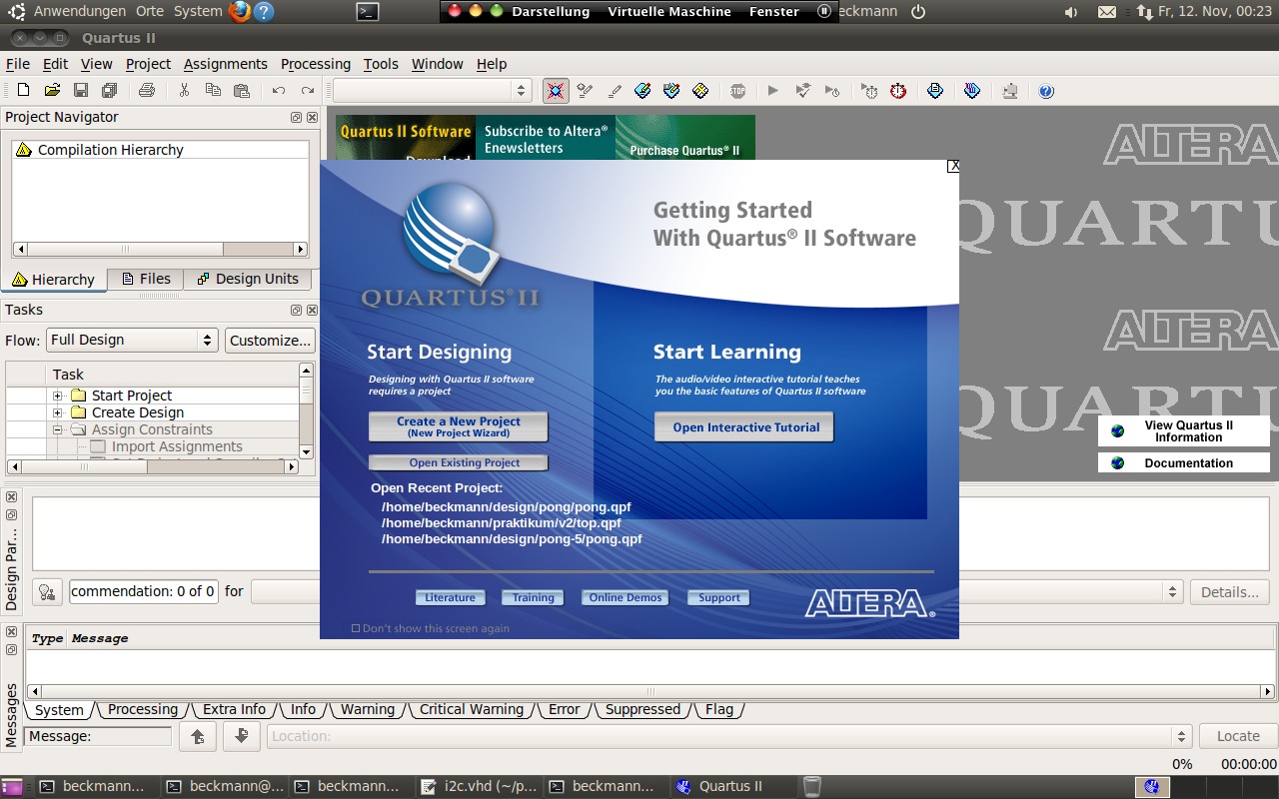Click the Print toolbar icon
The height and width of the screenshot is (799, 1279).
point(147,91)
